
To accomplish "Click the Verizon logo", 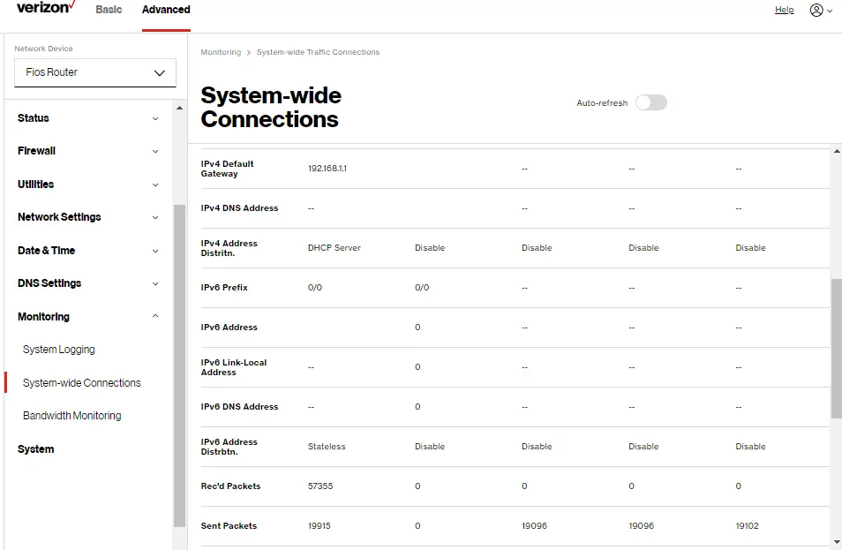I will click(44, 8).
